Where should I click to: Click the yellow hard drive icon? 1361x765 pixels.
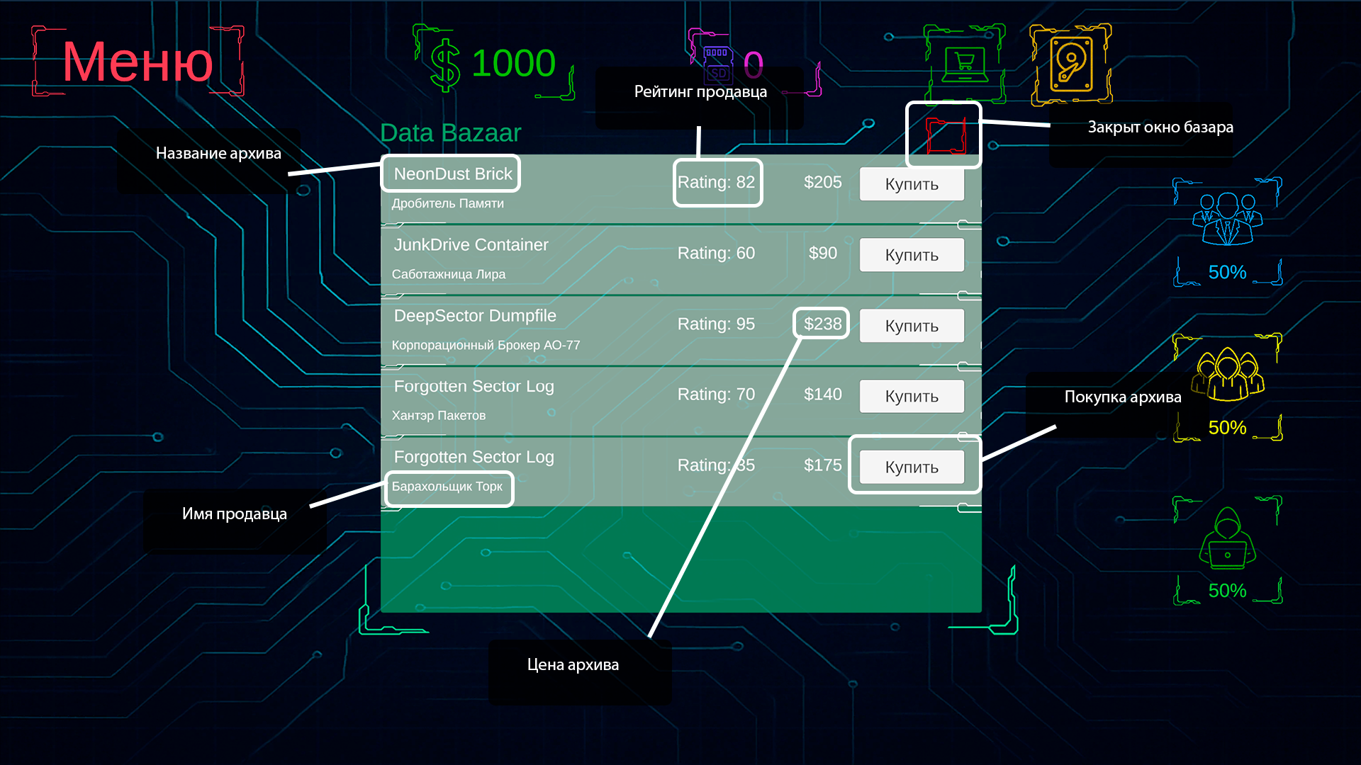1070,64
